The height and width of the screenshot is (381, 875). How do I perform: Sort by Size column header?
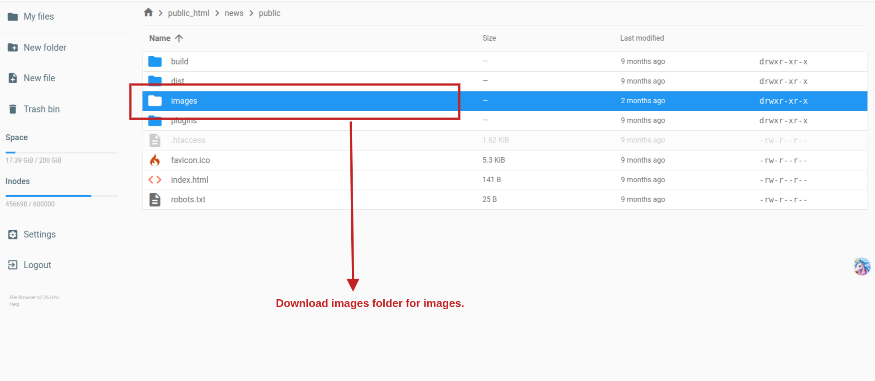[x=489, y=38]
